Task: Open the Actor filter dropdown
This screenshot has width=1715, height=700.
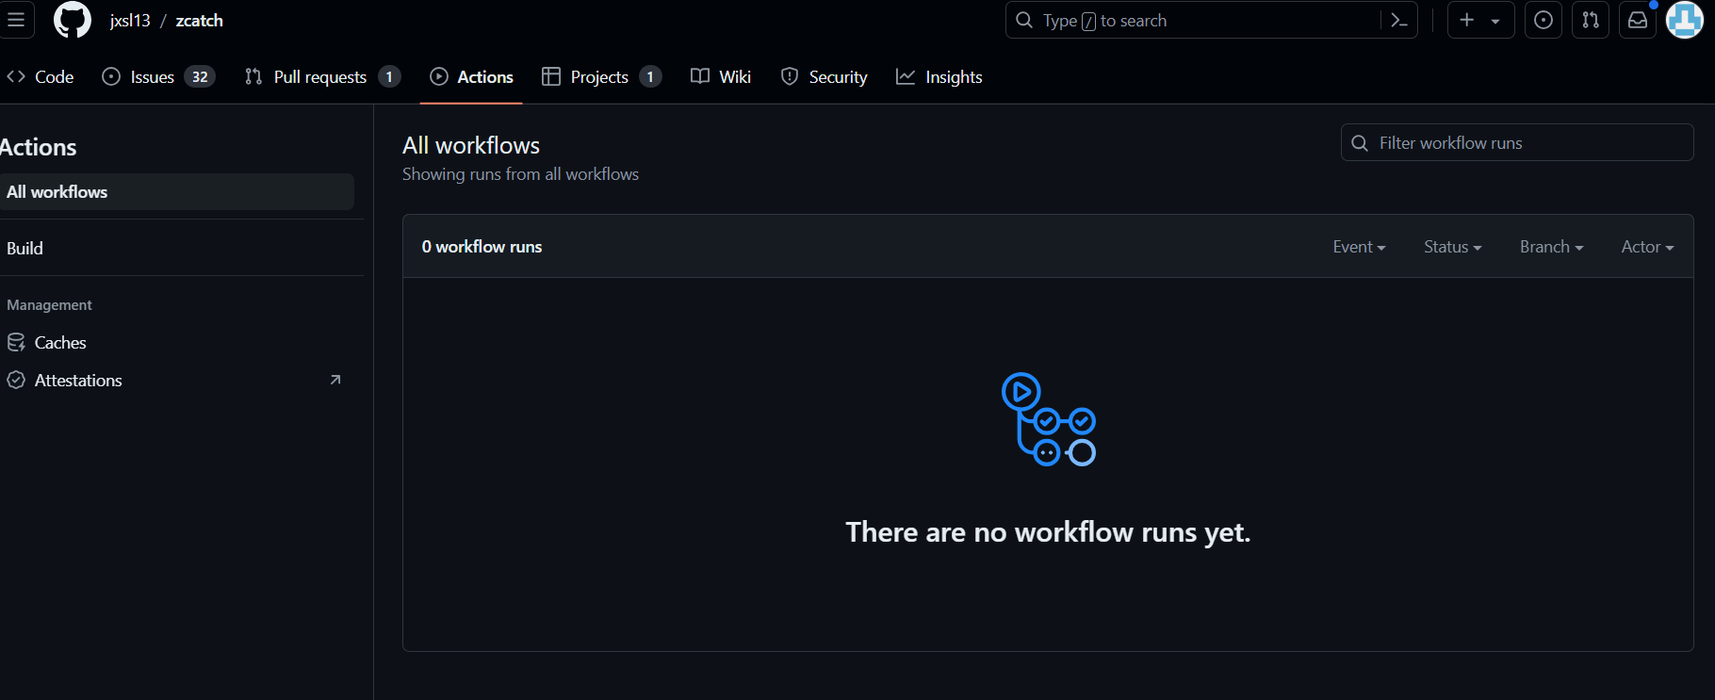Action: (1647, 247)
